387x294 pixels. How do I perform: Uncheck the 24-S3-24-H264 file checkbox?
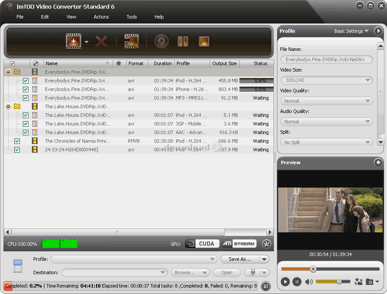(x=17, y=150)
